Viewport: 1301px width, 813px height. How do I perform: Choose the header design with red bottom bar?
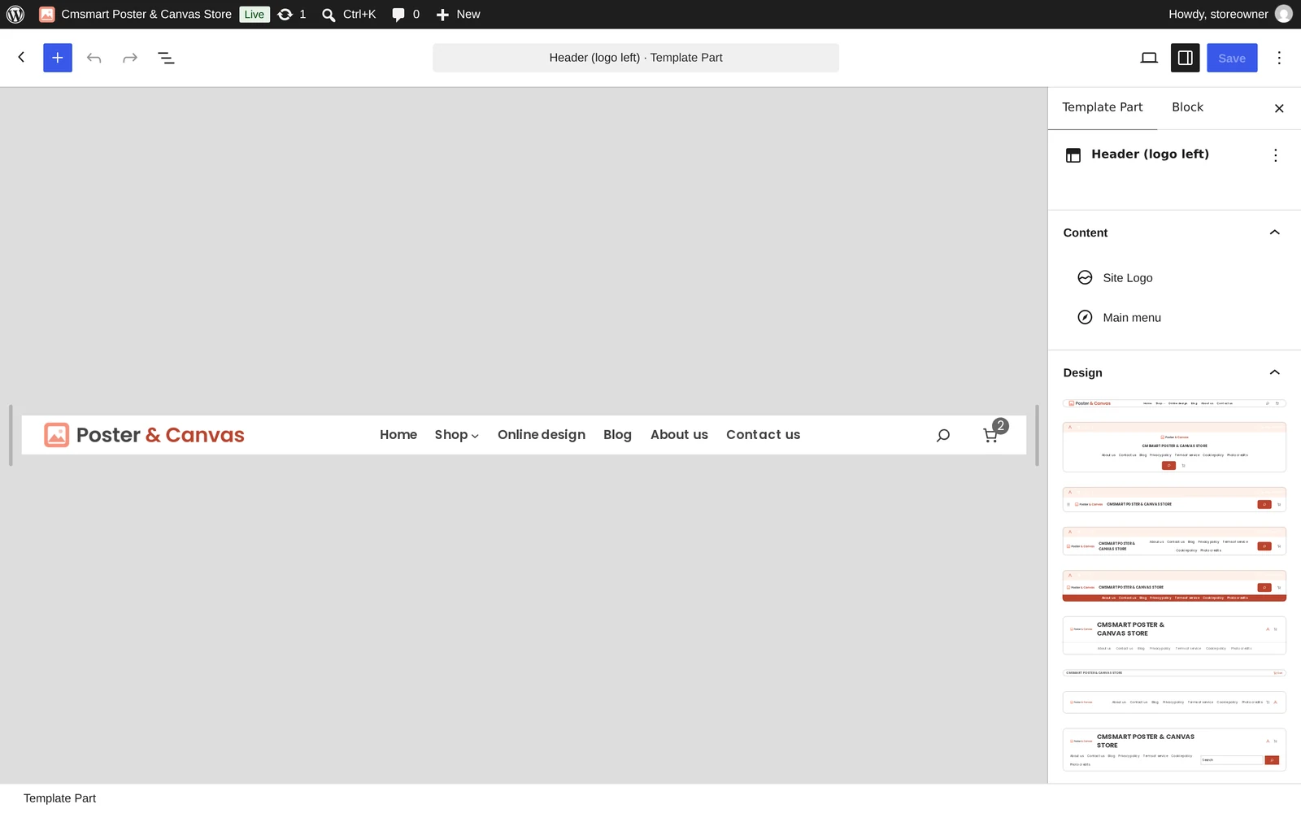[1174, 586]
